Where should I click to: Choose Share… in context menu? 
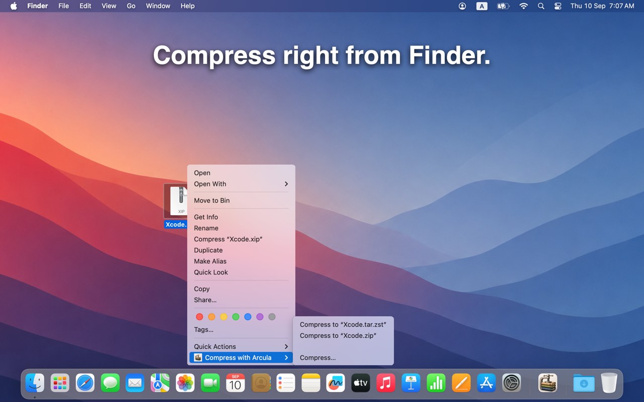241,300
